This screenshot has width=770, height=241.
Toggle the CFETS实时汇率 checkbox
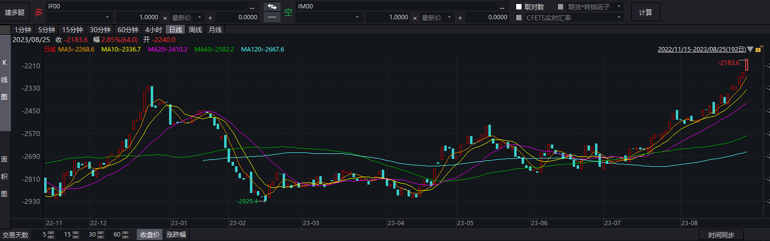pyautogui.click(x=519, y=17)
